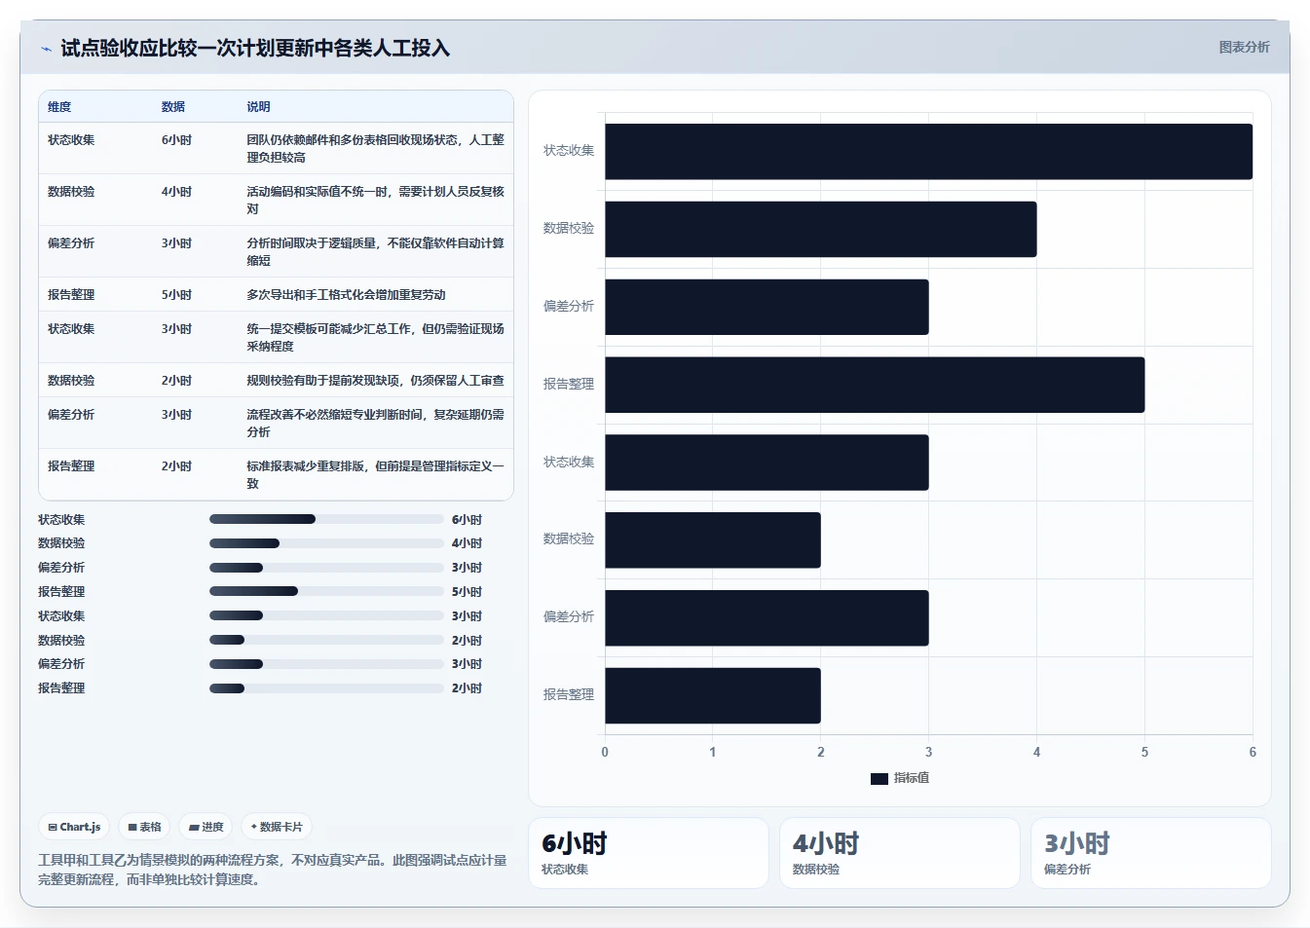This screenshot has height=928, width=1310.
Task: Click the 状态收集 chart bar reaching 3
Action: (x=767, y=463)
